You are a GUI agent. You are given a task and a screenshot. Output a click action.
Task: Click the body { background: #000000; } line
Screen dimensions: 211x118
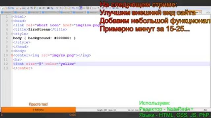tap(44, 38)
